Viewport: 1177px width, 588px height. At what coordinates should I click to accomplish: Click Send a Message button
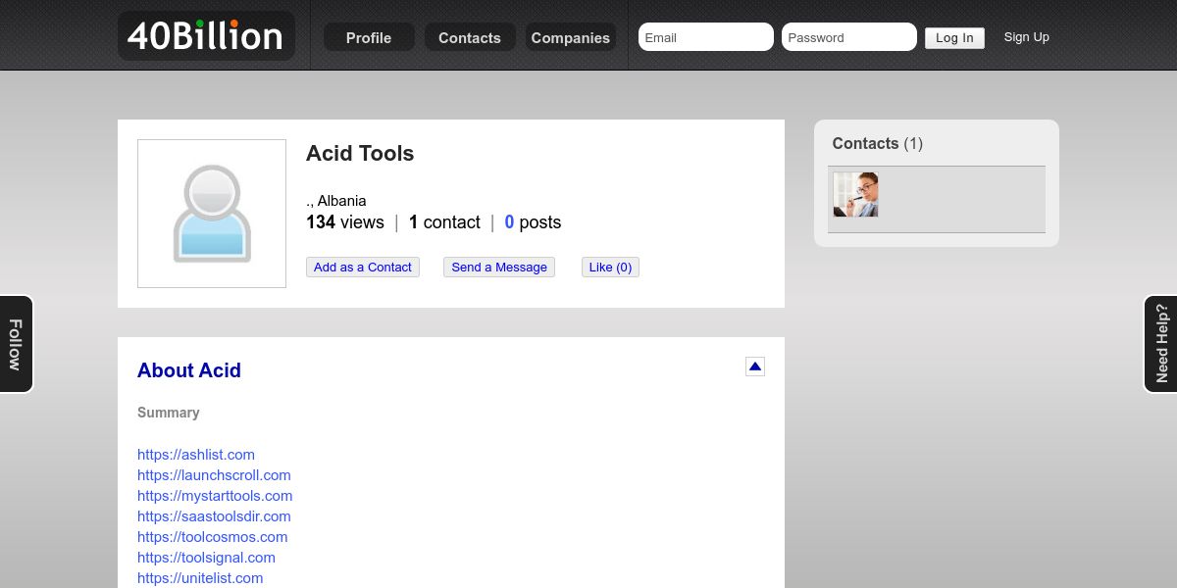tap(499, 268)
